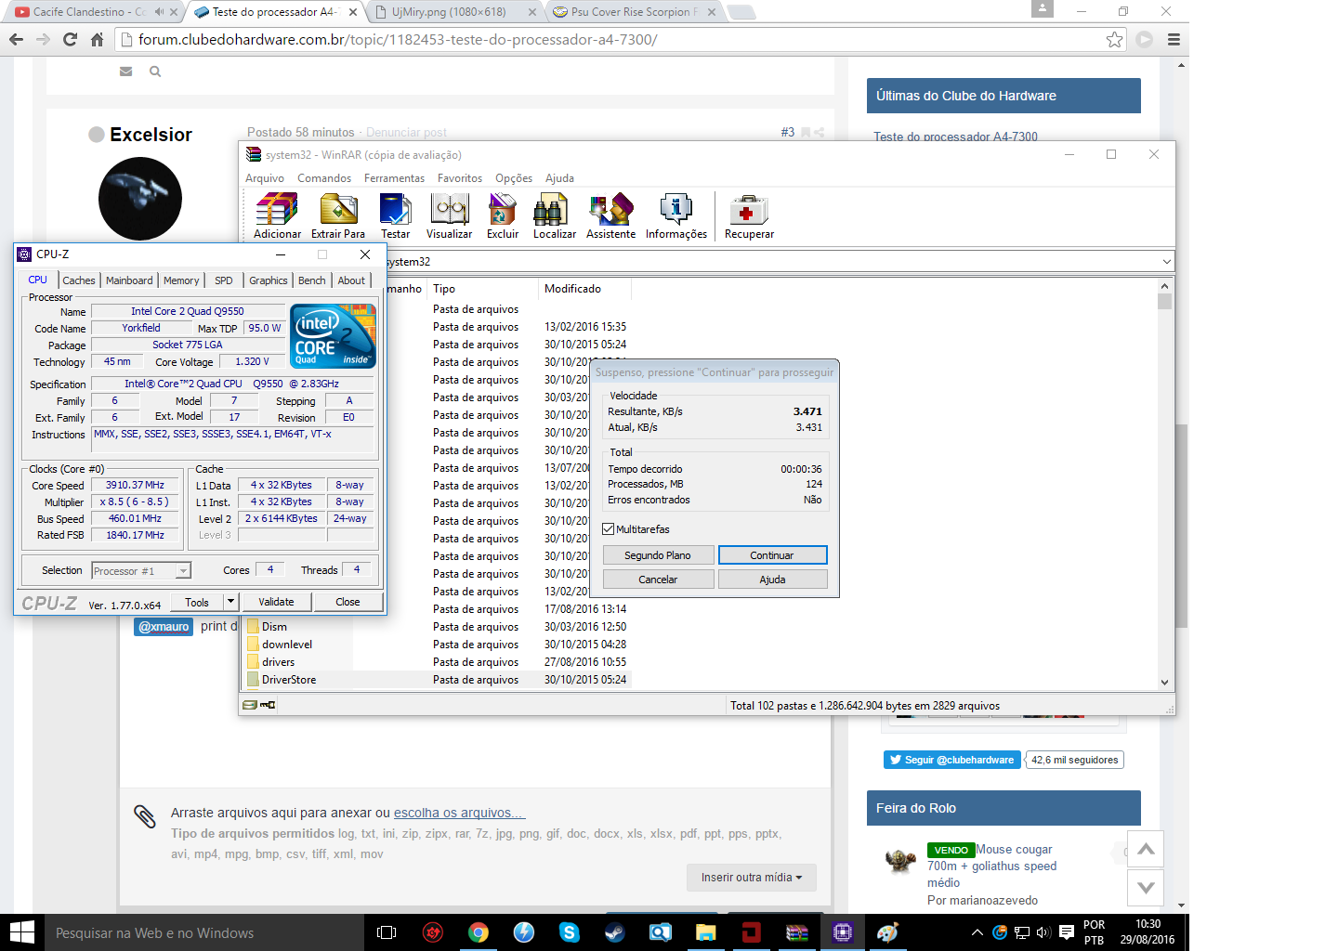Switch to the Memory tab

181,280
